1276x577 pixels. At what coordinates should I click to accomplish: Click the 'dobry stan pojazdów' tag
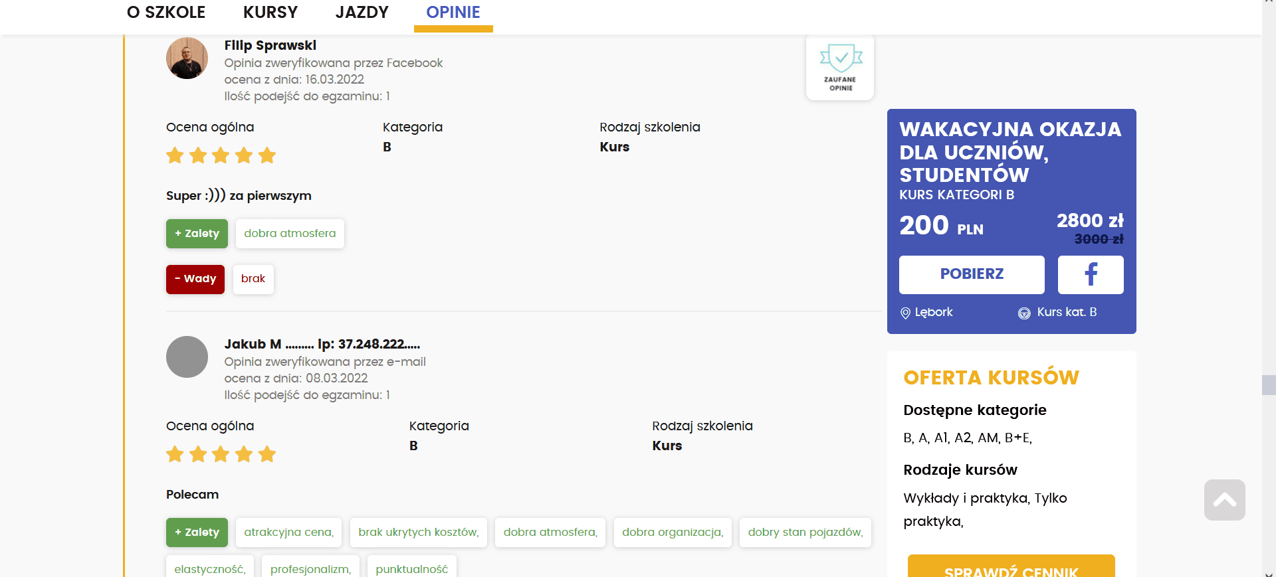coord(805,533)
